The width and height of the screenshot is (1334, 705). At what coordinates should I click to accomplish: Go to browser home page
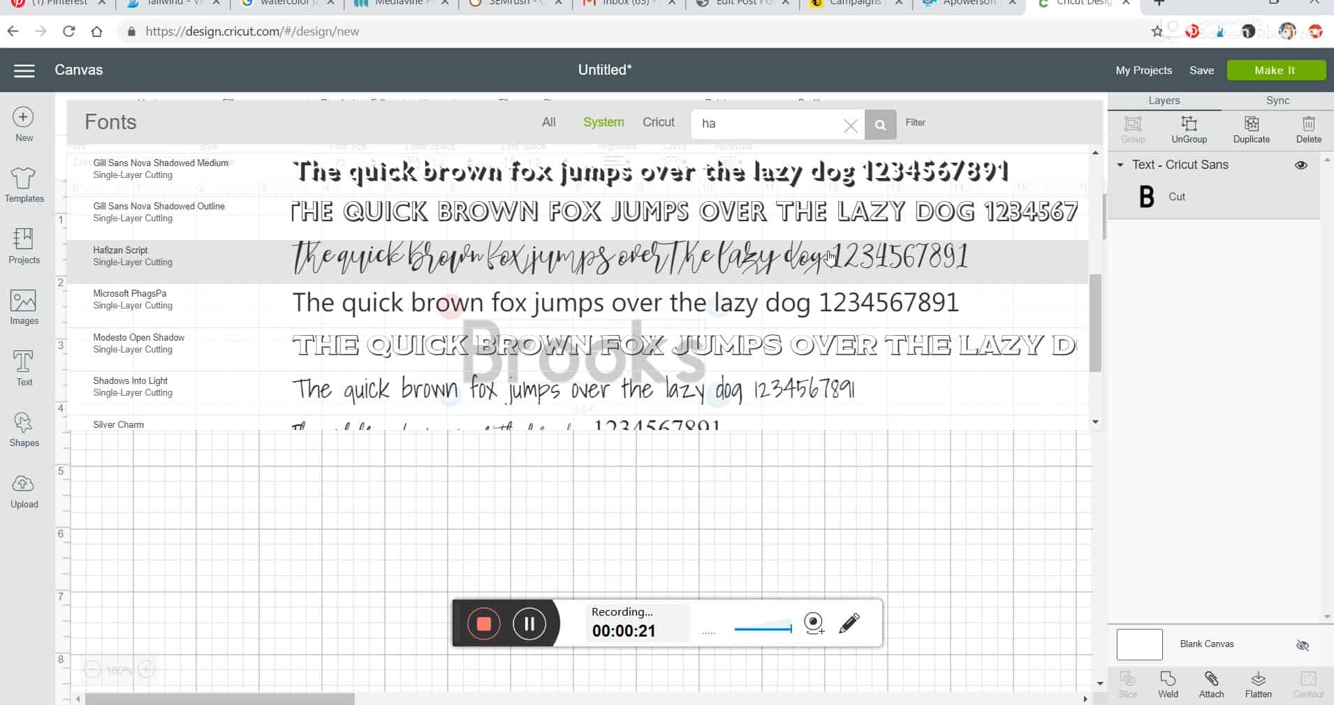coord(96,31)
